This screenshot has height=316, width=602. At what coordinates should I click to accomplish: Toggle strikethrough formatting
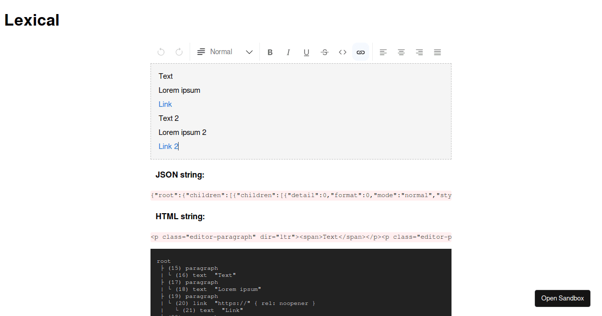pyautogui.click(x=324, y=52)
